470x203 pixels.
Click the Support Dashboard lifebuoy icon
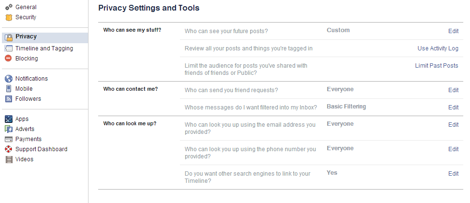tap(8, 149)
